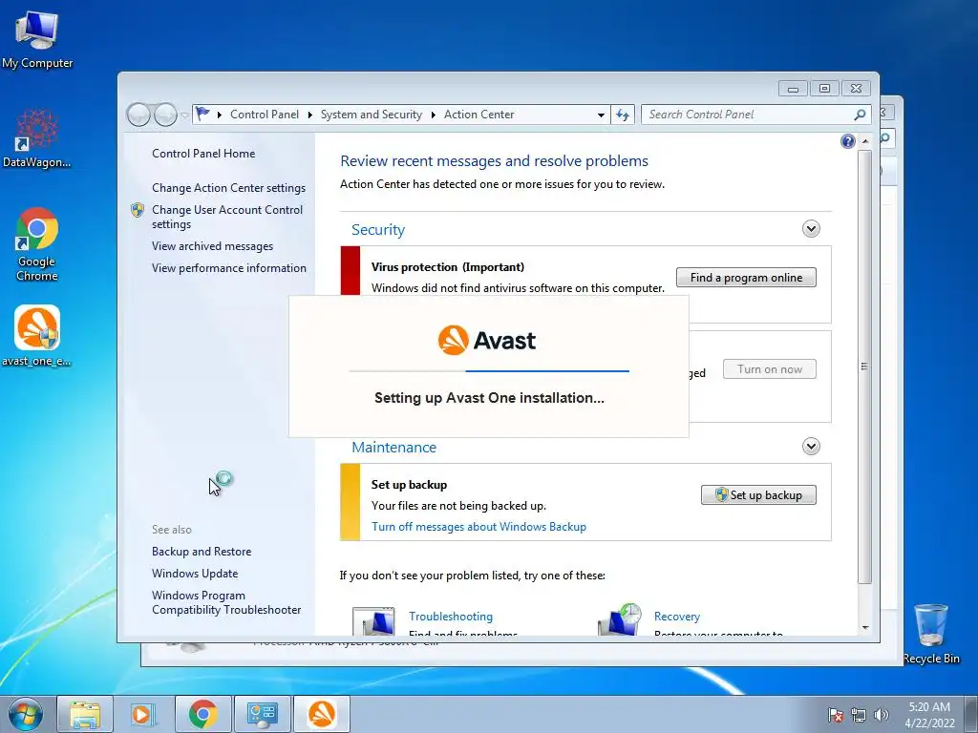The width and height of the screenshot is (978, 733).
Task: Switch to Chrome on the taskbar
Action: tap(203, 714)
